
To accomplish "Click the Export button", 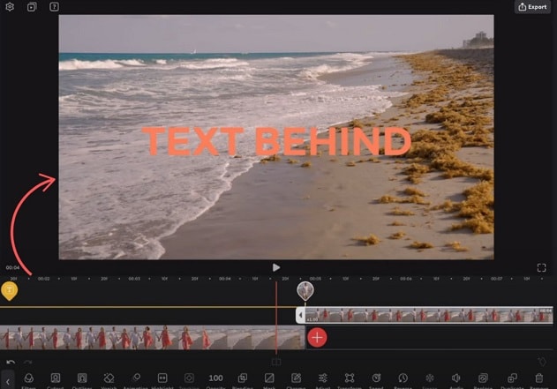I will (x=532, y=7).
